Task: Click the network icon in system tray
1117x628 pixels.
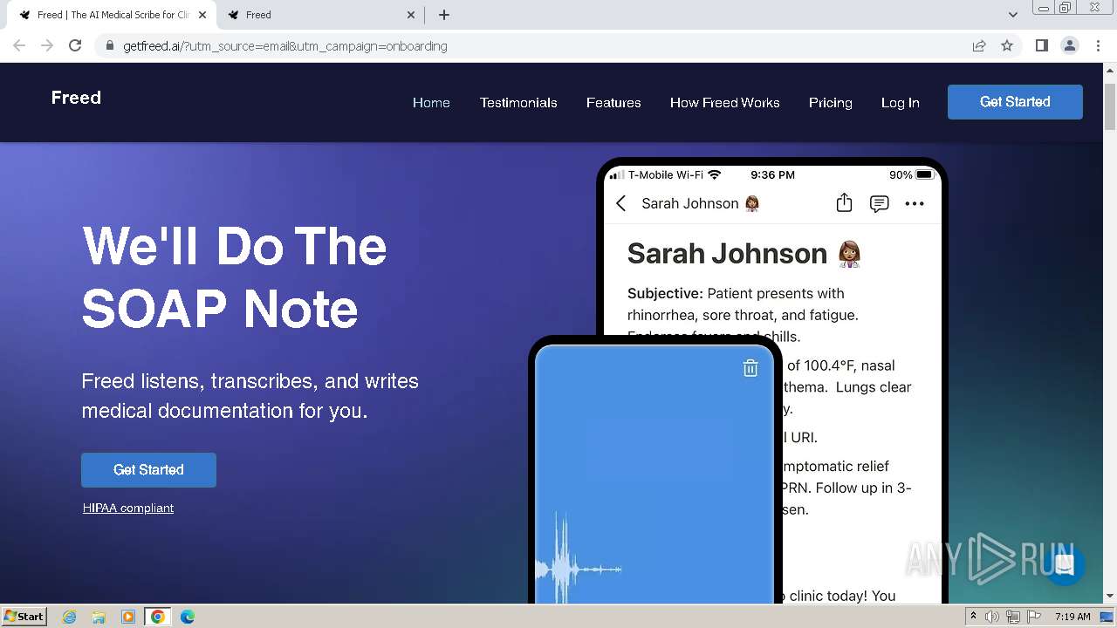Action: (x=1012, y=617)
